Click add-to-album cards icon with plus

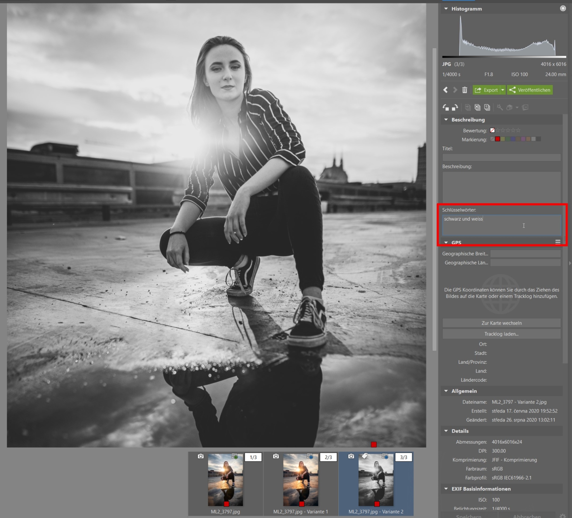tap(525, 107)
